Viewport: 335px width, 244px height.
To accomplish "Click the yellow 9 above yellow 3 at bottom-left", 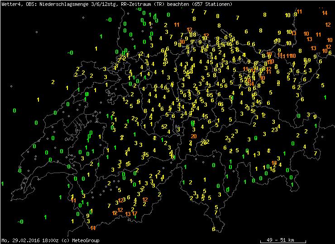I will (87, 216).
